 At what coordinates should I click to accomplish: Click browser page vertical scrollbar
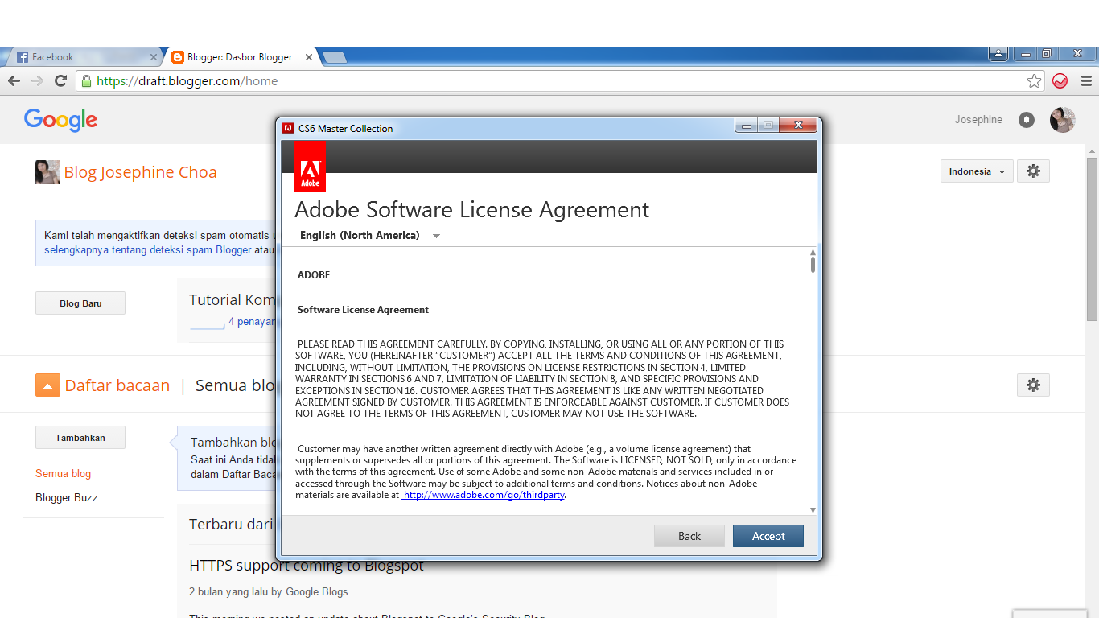(x=1092, y=238)
